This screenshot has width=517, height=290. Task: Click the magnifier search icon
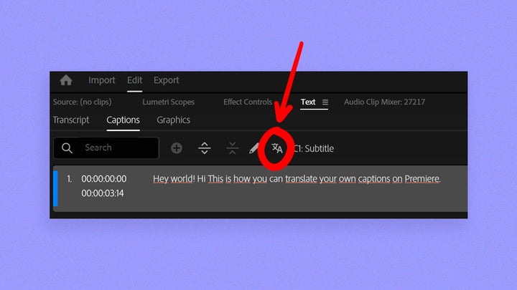[x=67, y=148]
